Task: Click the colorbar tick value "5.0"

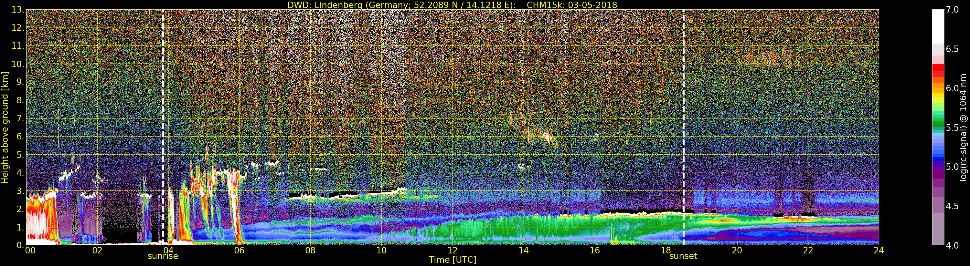Action: [x=952, y=167]
